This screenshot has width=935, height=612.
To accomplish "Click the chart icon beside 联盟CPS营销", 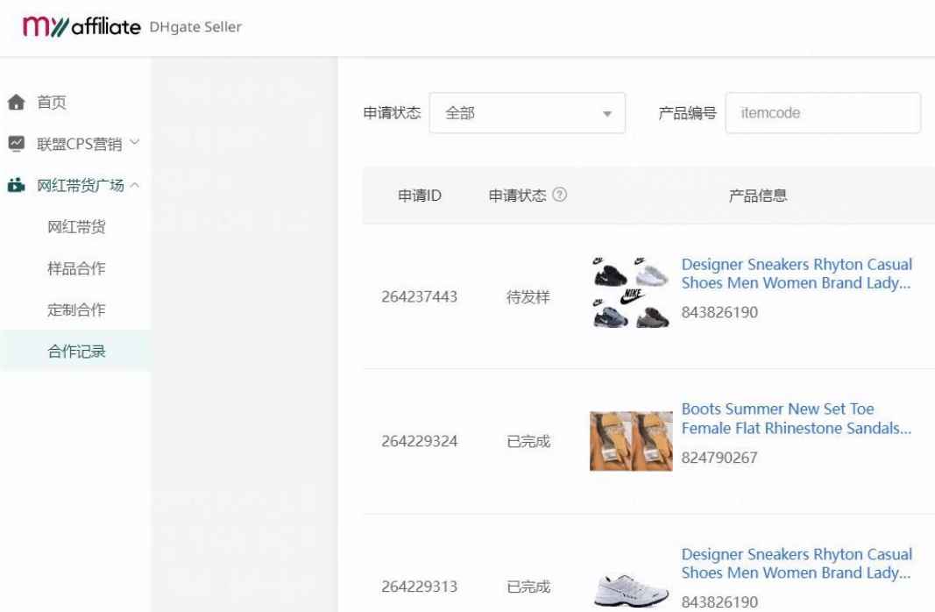I will click(x=16, y=144).
